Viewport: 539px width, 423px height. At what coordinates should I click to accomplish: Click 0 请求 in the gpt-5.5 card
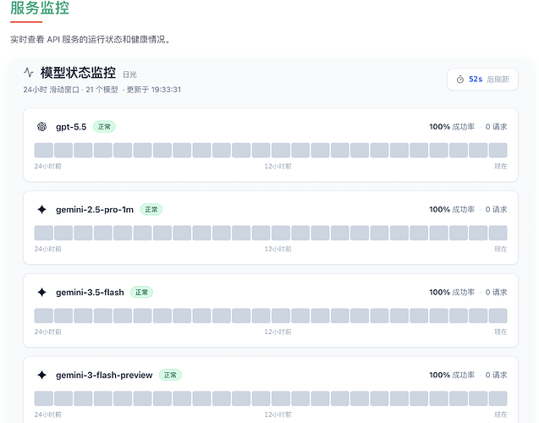[496, 127]
